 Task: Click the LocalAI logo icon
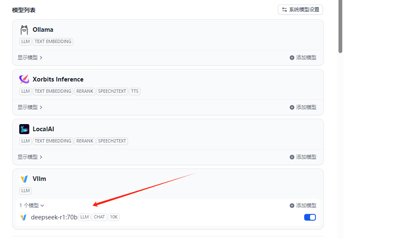[x=24, y=129]
